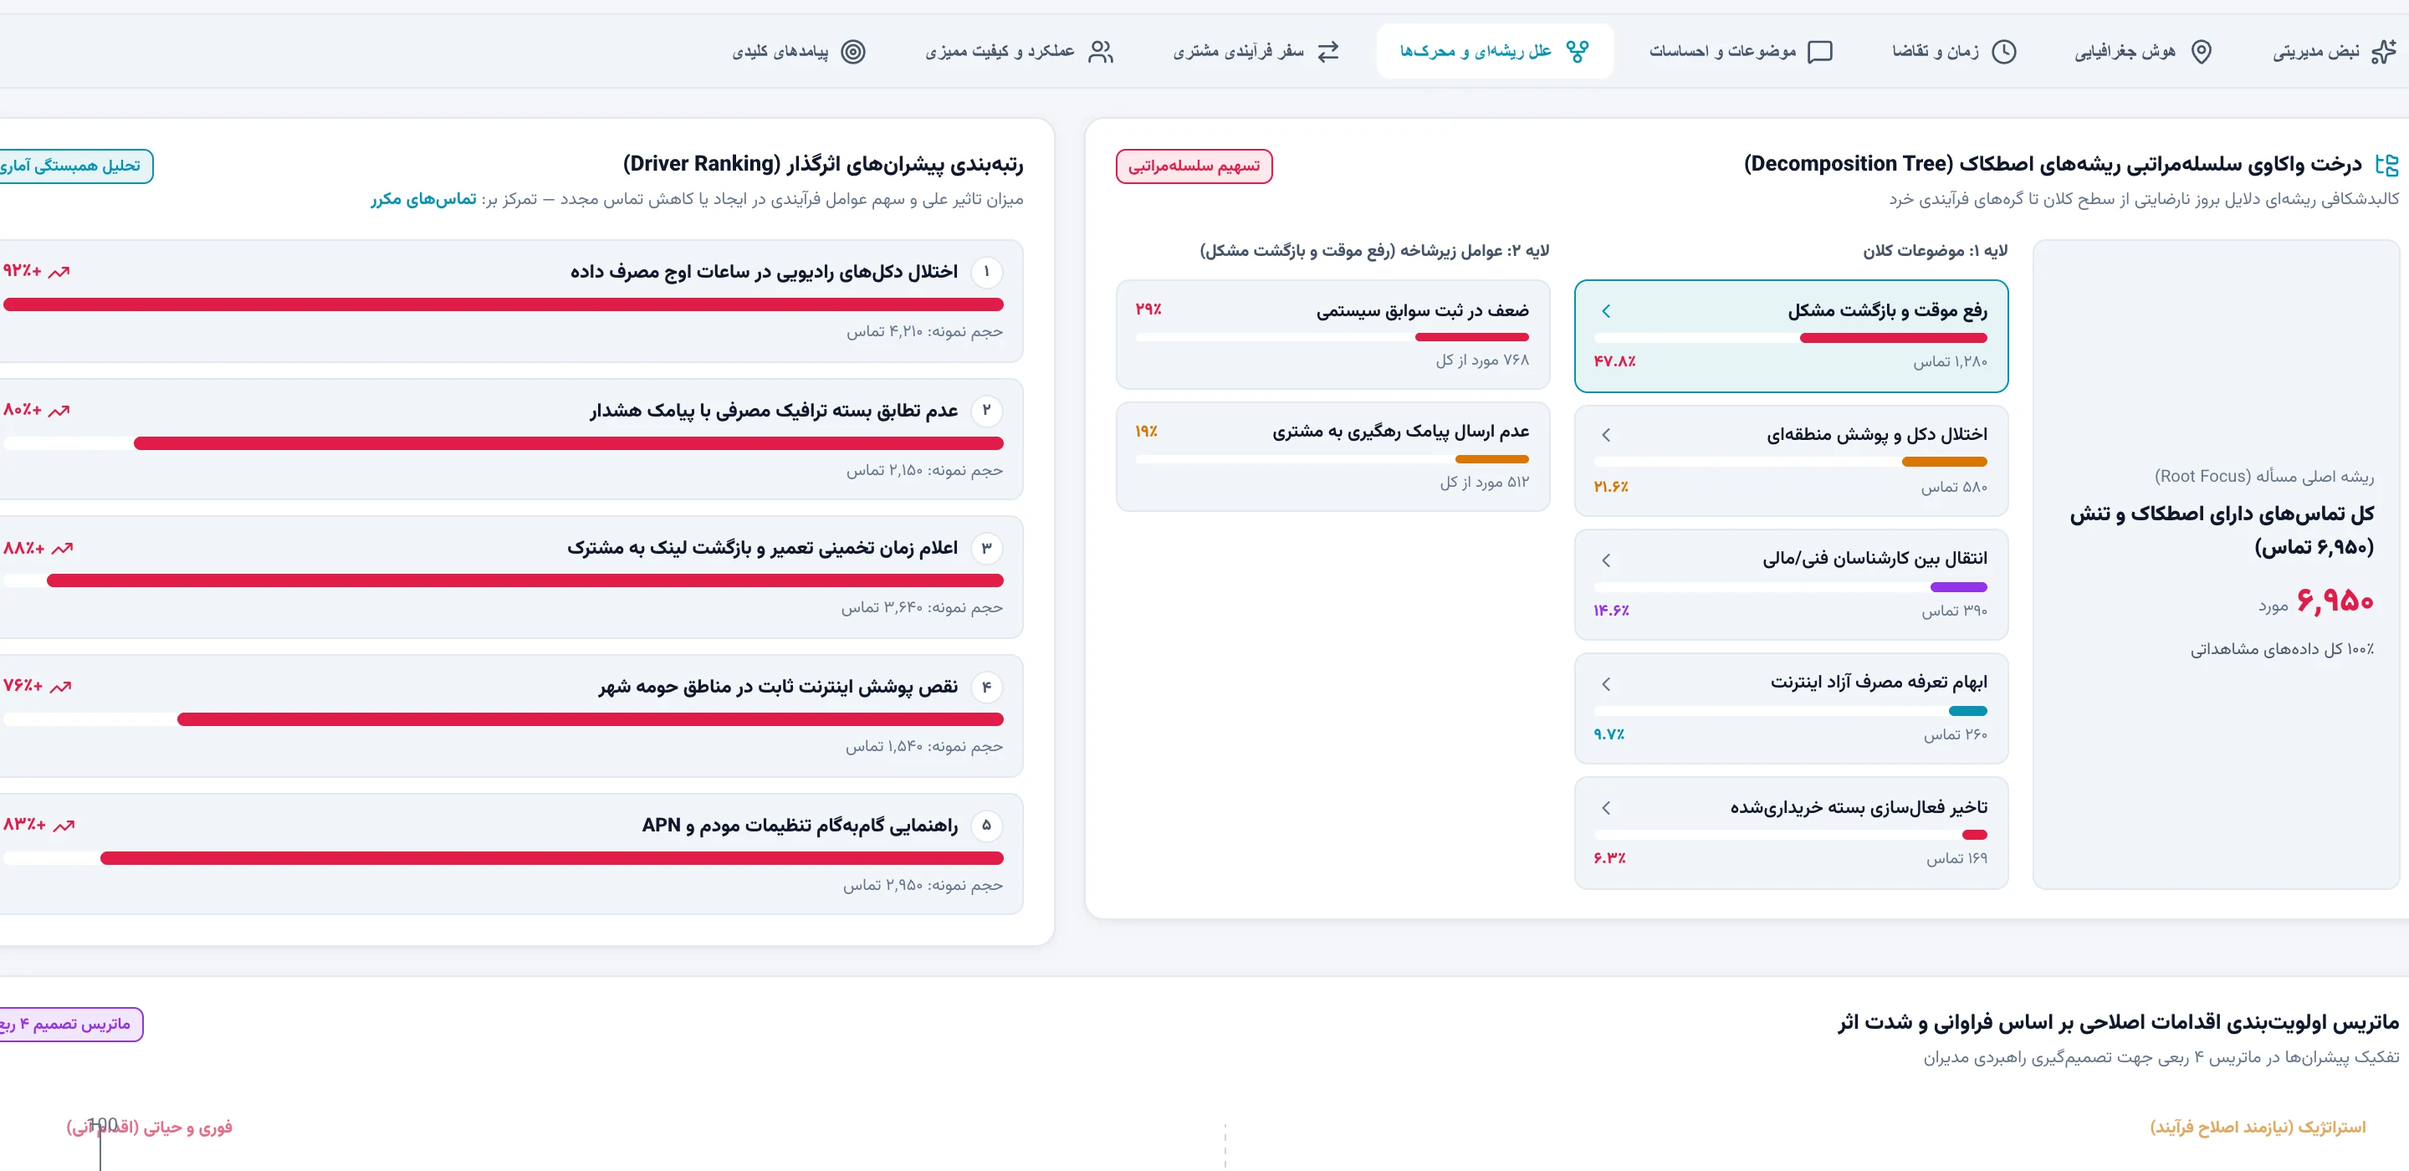Screen dimensions: 2409x1171
Task: Click the chat bubble icon for موضوعات و احساسات
Action: tap(1820, 52)
